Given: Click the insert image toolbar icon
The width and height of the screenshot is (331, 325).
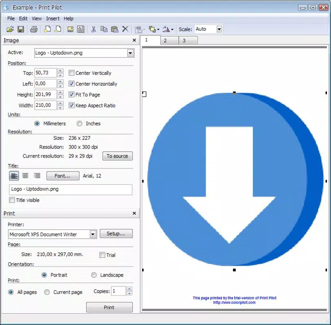Looking at the screenshot, I should coord(70,29).
